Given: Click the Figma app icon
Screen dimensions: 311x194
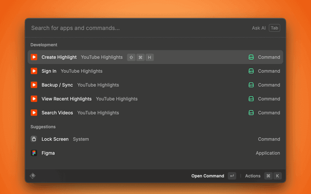Looking at the screenshot, I should click(x=34, y=153).
